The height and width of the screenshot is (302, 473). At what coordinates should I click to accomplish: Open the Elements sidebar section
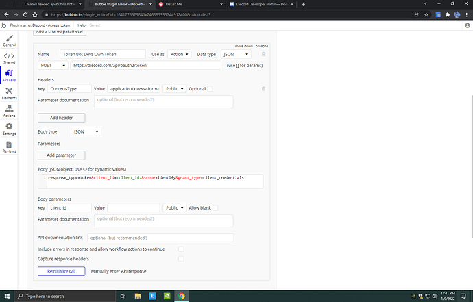(10, 93)
